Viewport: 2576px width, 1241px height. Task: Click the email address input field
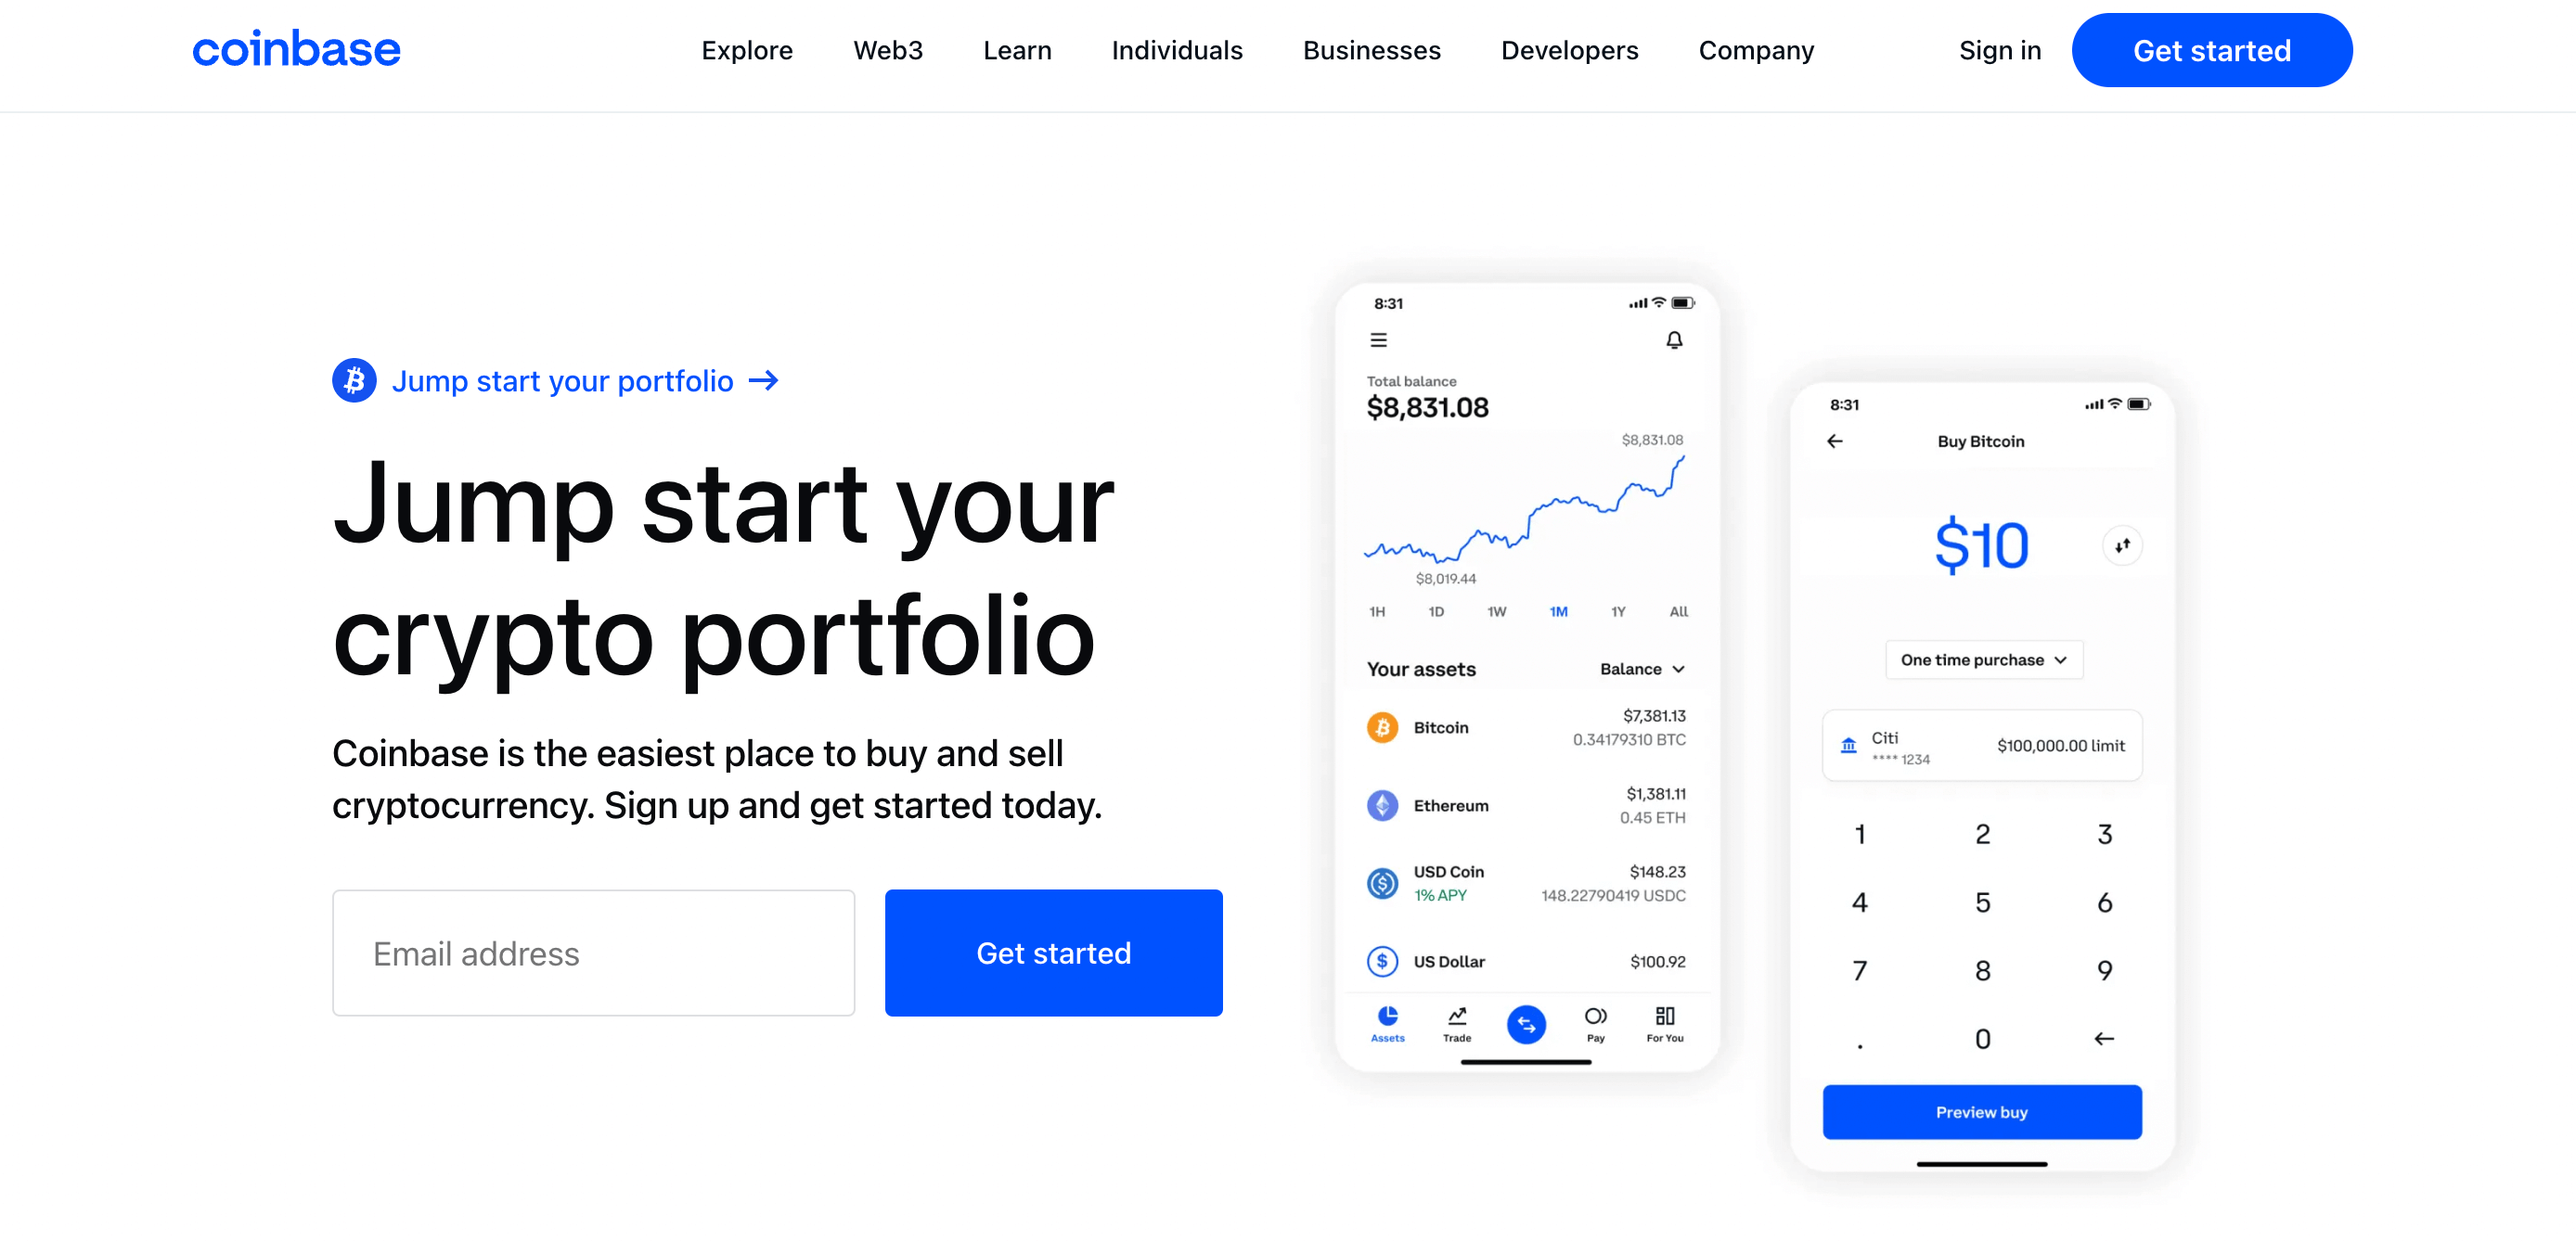coord(595,953)
